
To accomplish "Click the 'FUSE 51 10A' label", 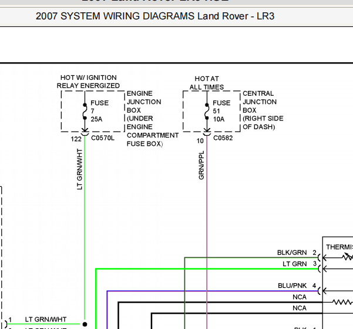I will pos(221,111).
